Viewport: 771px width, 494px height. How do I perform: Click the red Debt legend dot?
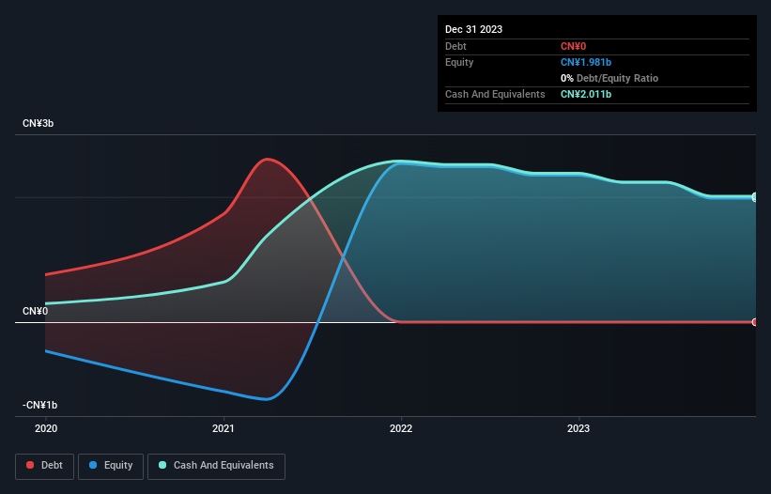(x=30, y=465)
